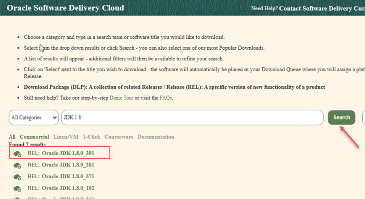The height and width of the screenshot is (199, 365).
Task: Select the Documentation filter tab
Action: pos(156,137)
